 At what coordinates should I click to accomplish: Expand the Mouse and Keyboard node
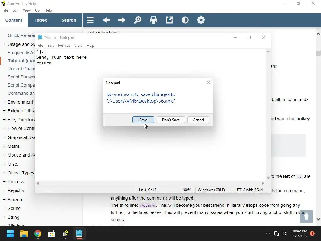(4, 155)
